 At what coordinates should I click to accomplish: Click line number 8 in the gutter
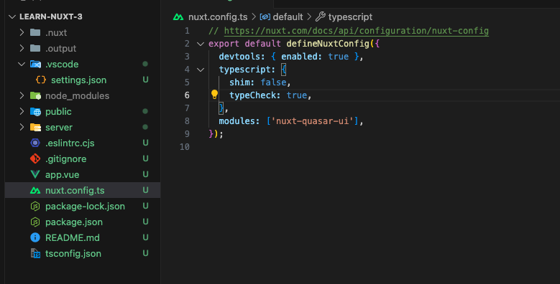tap(187, 120)
